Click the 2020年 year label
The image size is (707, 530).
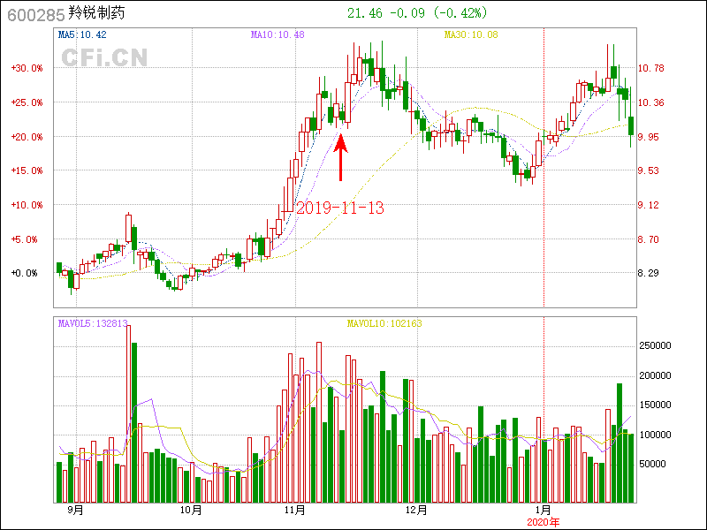(x=543, y=522)
